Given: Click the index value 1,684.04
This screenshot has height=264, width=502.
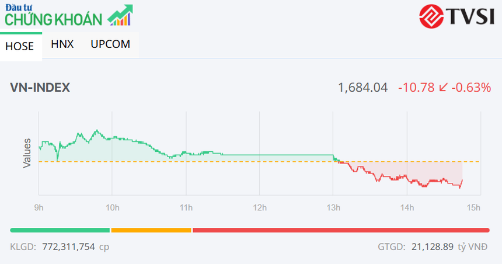Looking at the screenshot, I should [x=362, y=88].
